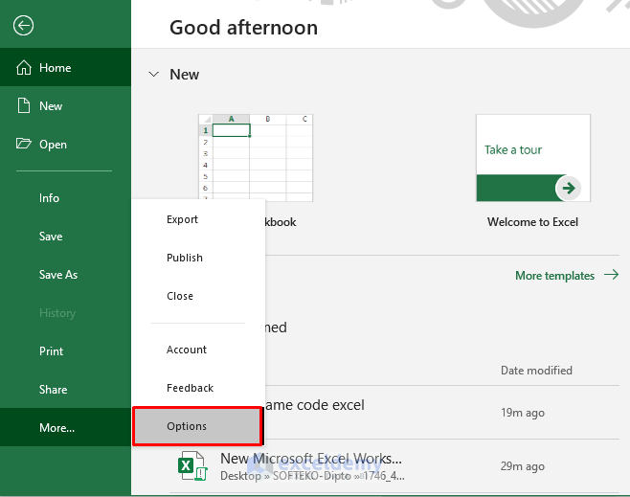Image resolution: width=630 pixels, height=497 pixels.
Task: Click the back arrow to return
Action: 23,26
